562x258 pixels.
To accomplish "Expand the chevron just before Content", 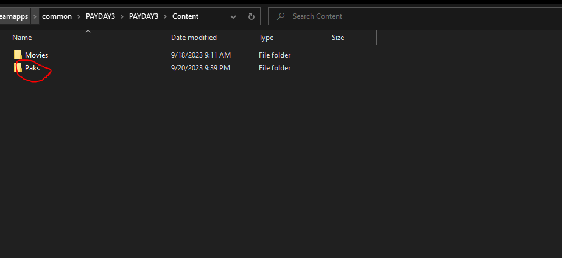I will pos(166,16).
